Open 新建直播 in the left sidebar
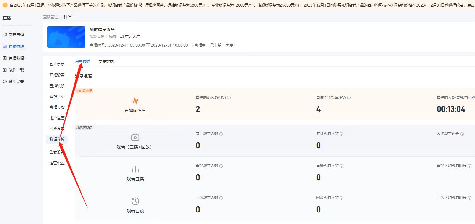475x224 pixels. [16, 35]
